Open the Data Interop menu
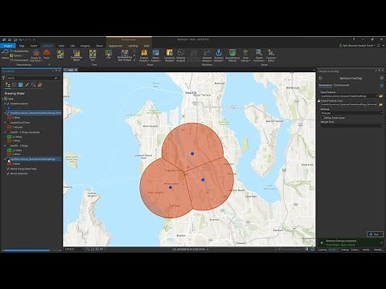386x289 pixels. (245, 55)
